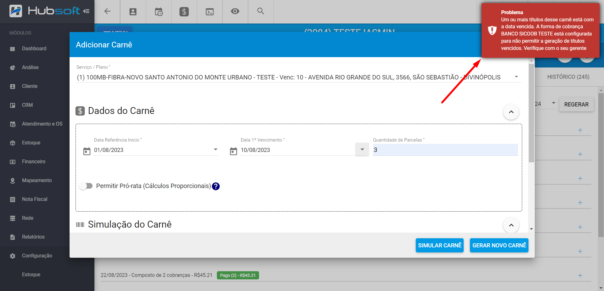This screenshot has width=604, height=291.
Task: Switch to the HISTÓRICO (245) tab
Action: [x=568, y=77]
